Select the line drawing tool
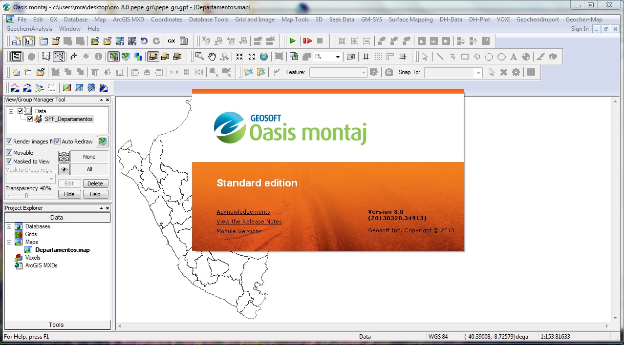Screen dimensions: 624x345 pos(440,57)
